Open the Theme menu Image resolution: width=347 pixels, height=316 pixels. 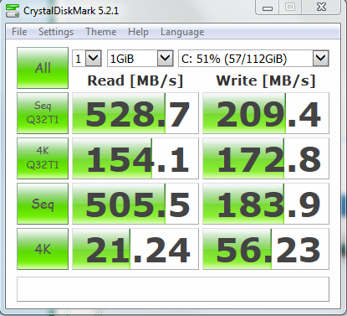(100, 32)
